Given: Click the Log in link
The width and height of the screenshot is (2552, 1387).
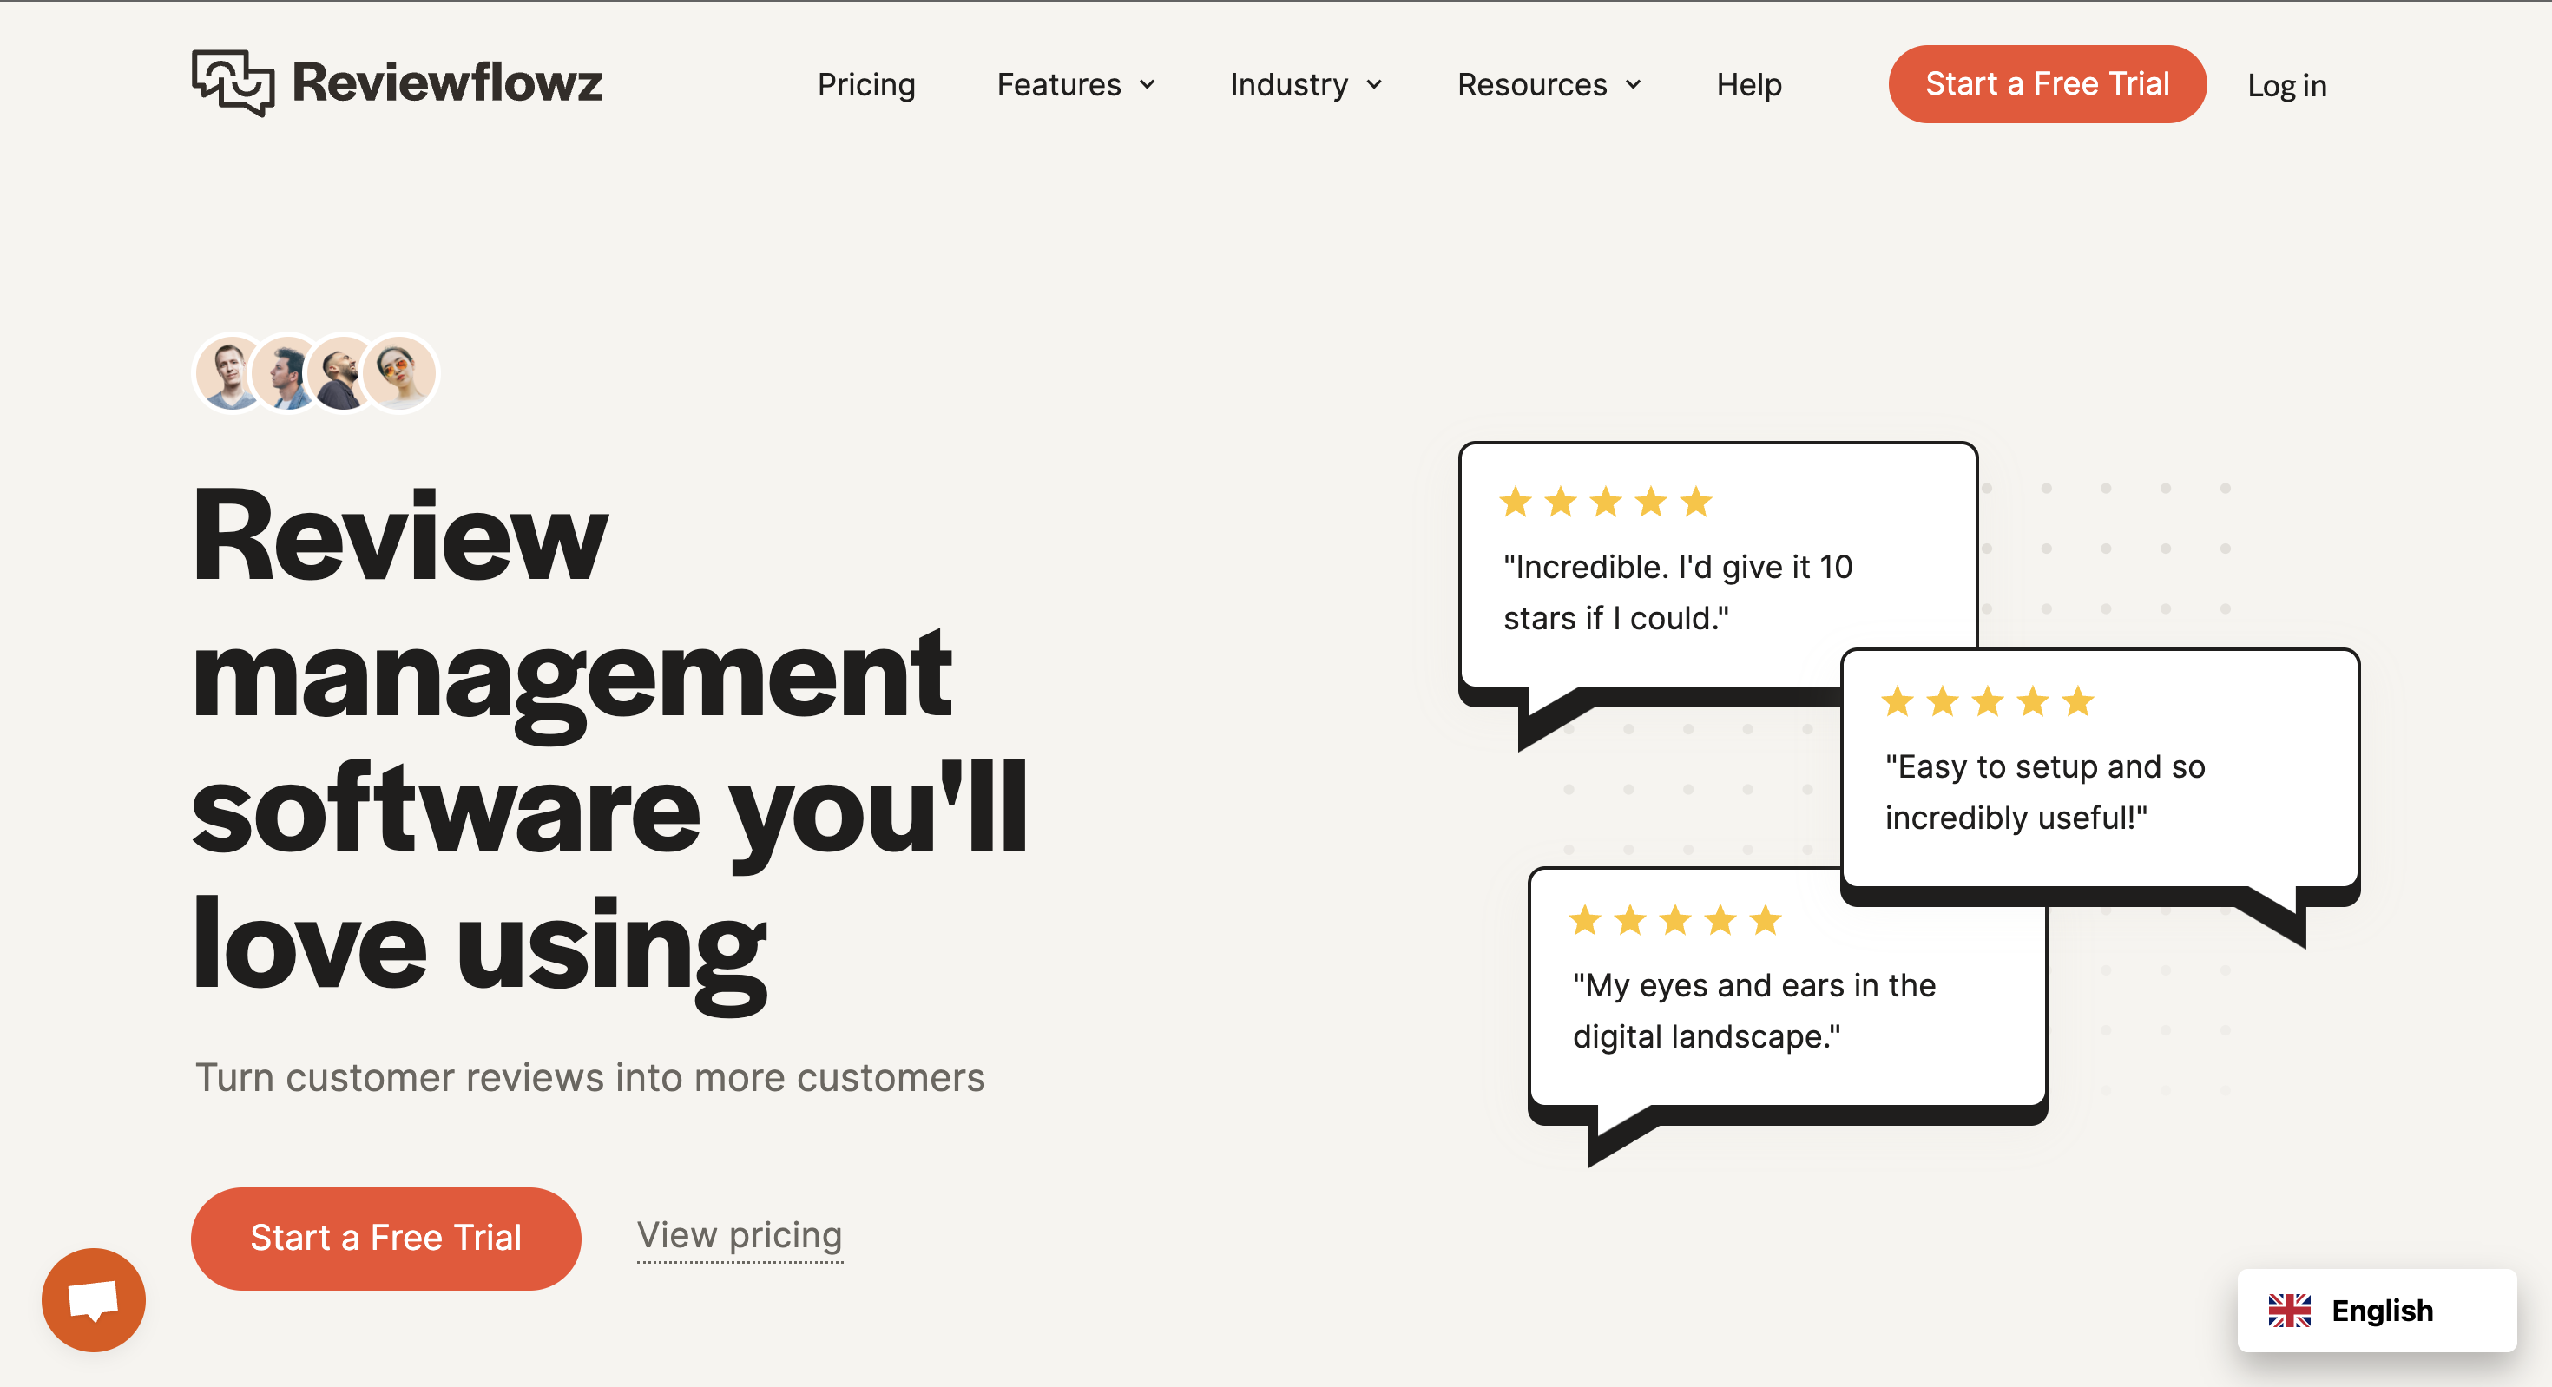Looking at the screenshot, I should click(2286, 85).
